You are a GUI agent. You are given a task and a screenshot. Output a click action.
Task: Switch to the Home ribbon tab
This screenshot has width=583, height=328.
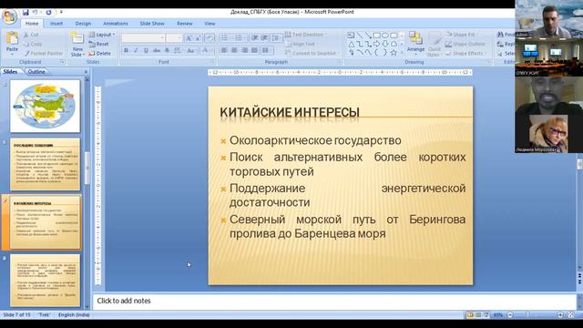32,24
